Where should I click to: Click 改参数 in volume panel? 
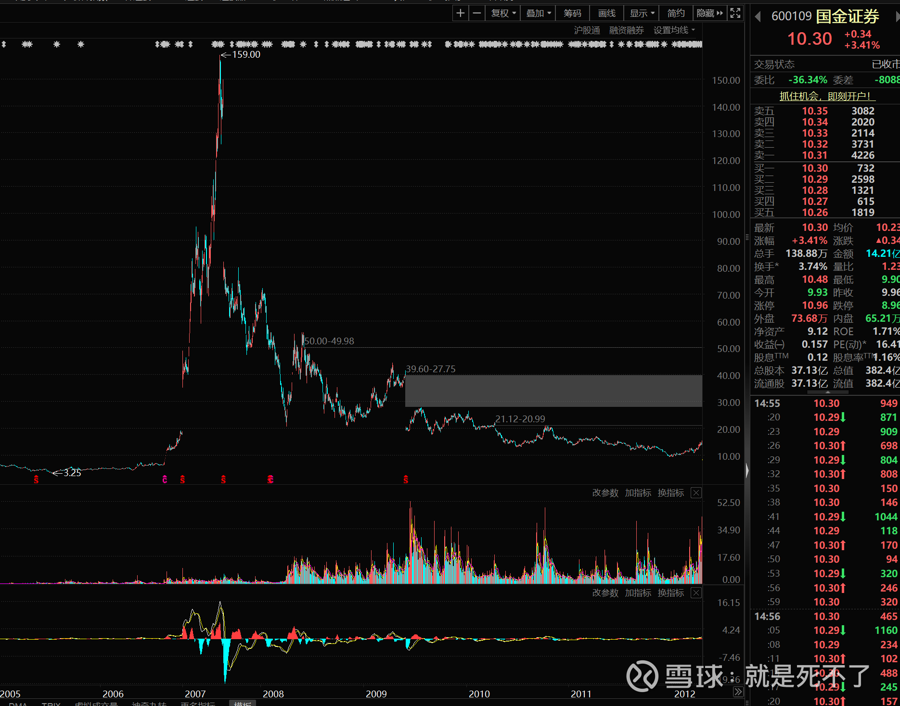pos(605,492)
